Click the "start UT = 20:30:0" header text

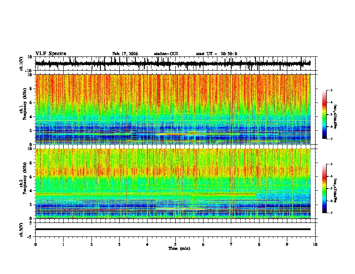(x=216, y=54)
